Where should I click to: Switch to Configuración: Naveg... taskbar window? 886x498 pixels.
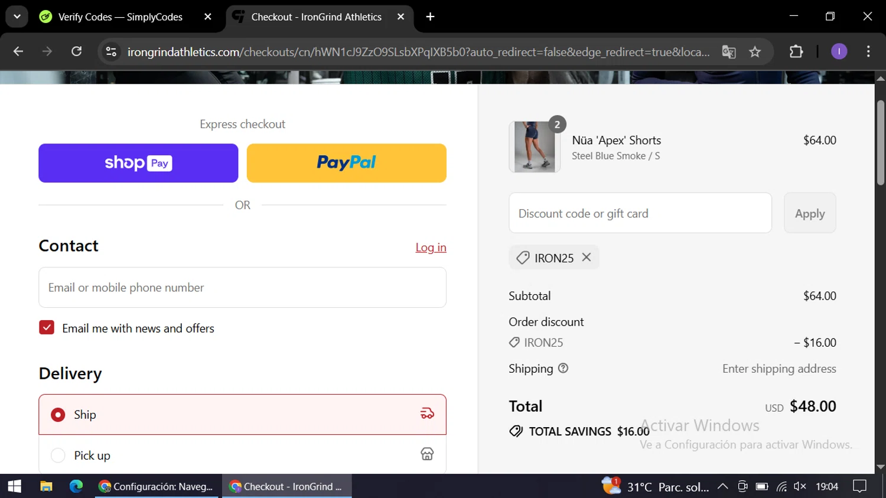(x=157, y=486)
